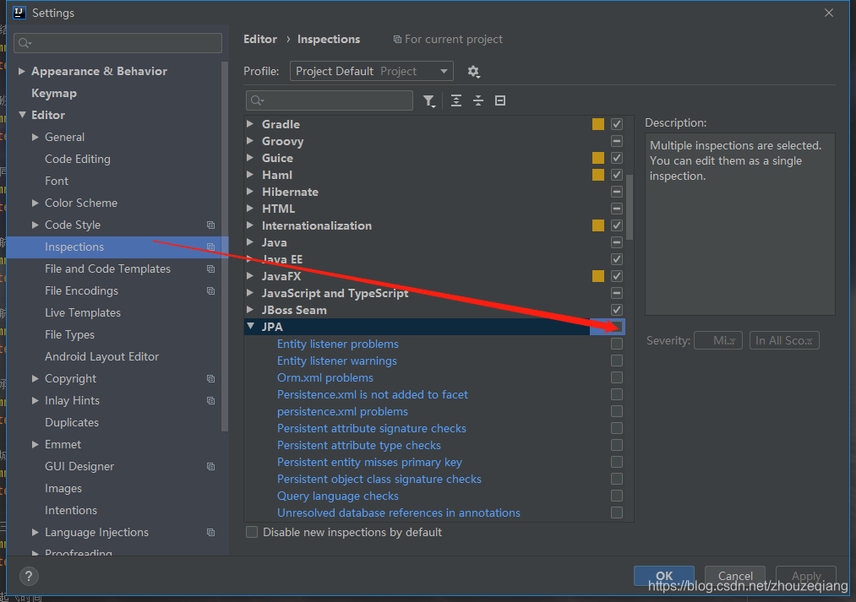Click the search magnifier in inspections filter

[x=257, y=100]
